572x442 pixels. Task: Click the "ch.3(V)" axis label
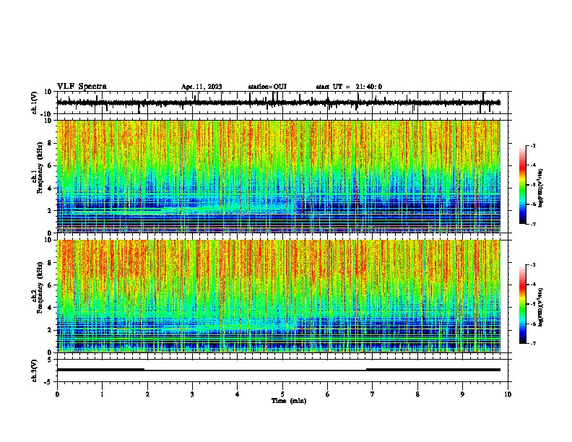click(x=35, y=370)
